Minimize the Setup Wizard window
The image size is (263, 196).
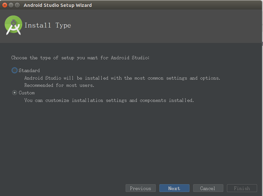point(11,5)
